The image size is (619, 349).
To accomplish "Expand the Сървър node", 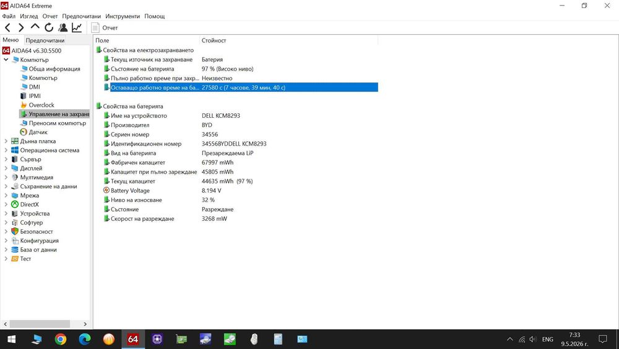I will [x=6, y=159].
